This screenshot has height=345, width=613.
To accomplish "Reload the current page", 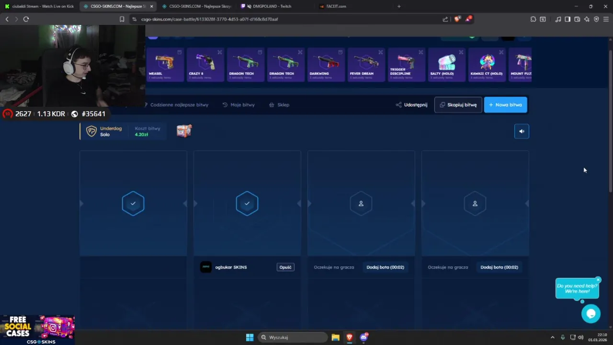I will (26, 19).
